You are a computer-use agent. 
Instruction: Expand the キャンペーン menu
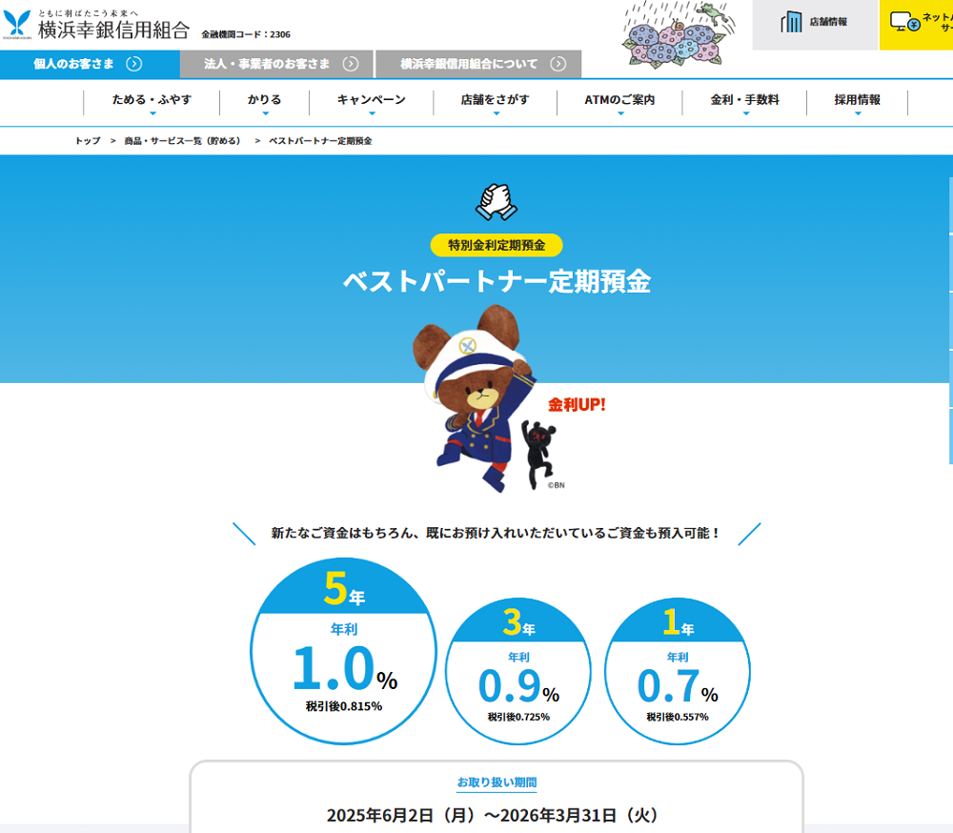pos(372,102)
